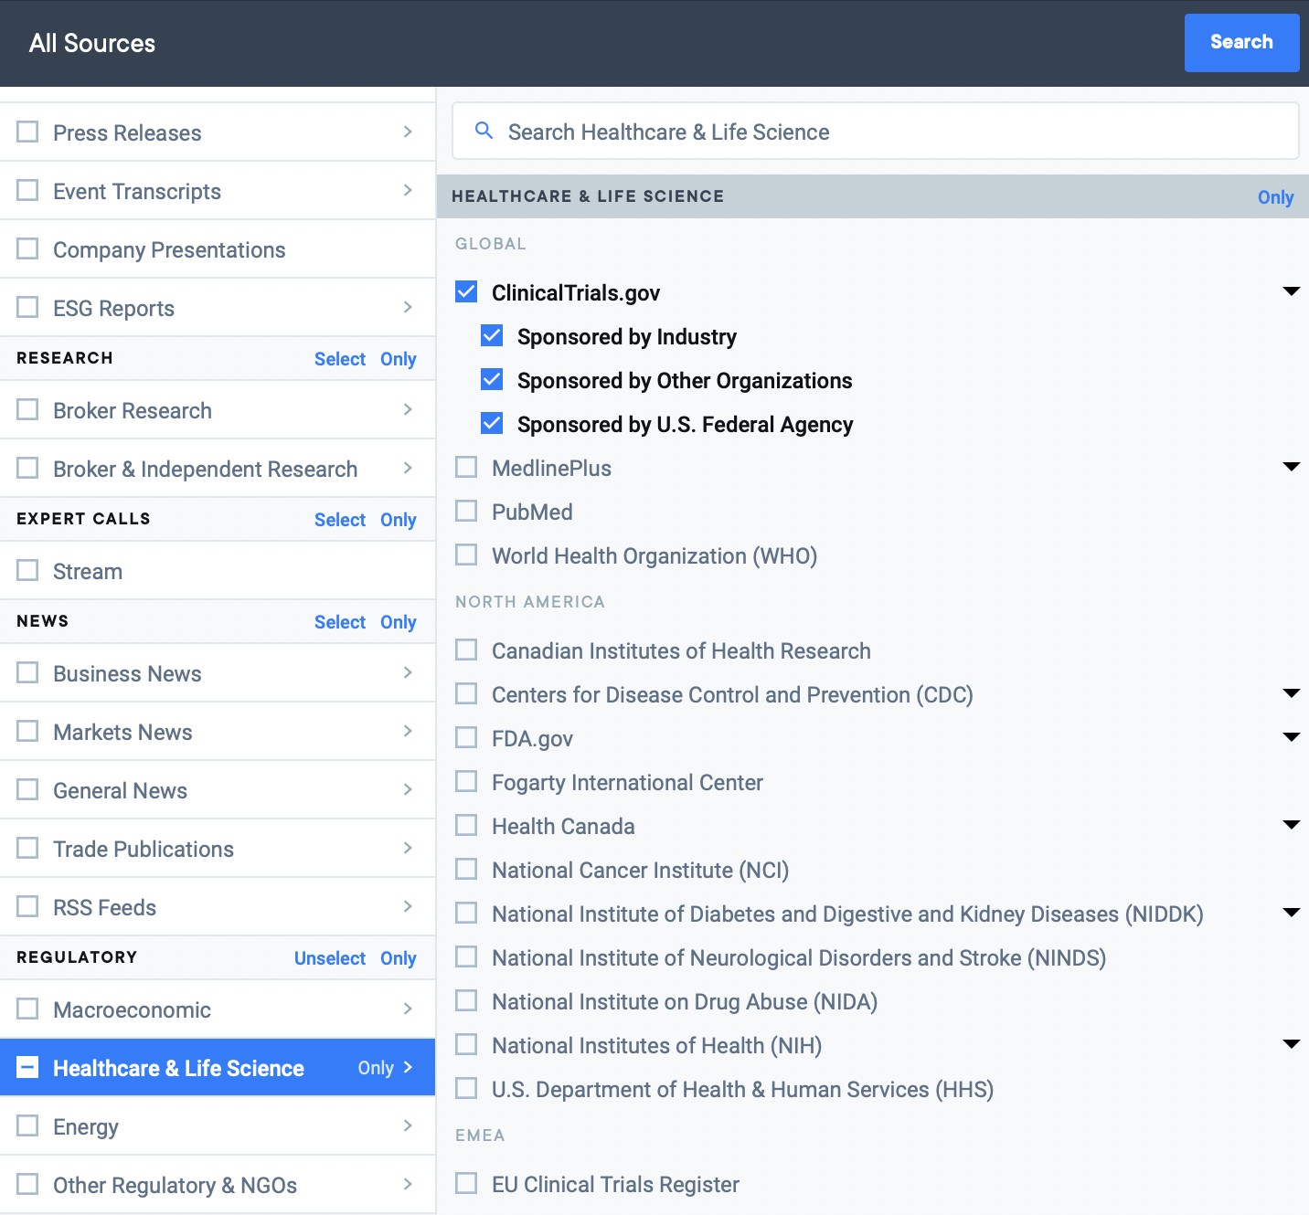Image resolution: width=1309 pixels, height=1215 pixels.
Task: Click the magnifier icon in search field
Action: tap(484, 132)
